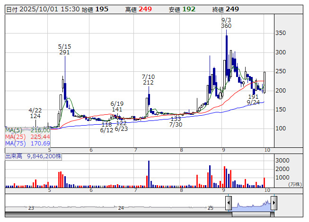Click the left range slider handle arrow

click(x=229, y=203)
